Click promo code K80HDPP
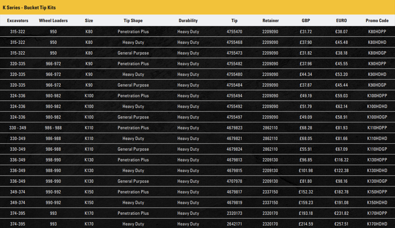 [377, 32]
